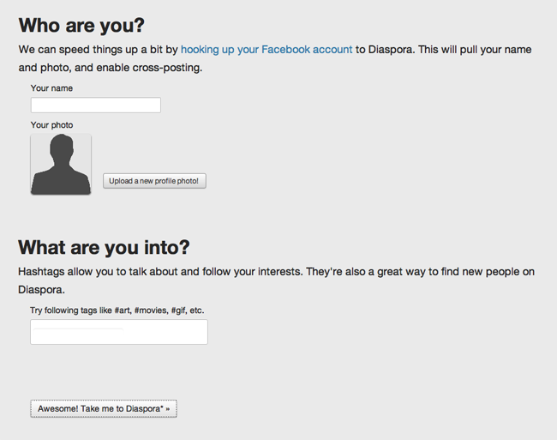Click the We can speed things up sentence
557x440 pixels.
(275, 58)
